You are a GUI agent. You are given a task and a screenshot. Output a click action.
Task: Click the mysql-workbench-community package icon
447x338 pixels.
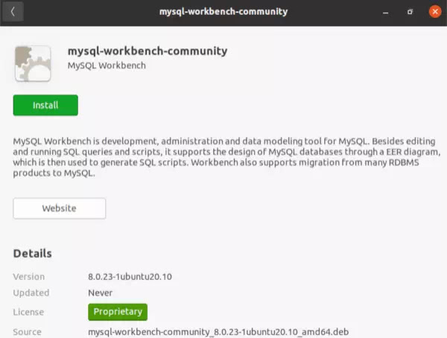33,63
